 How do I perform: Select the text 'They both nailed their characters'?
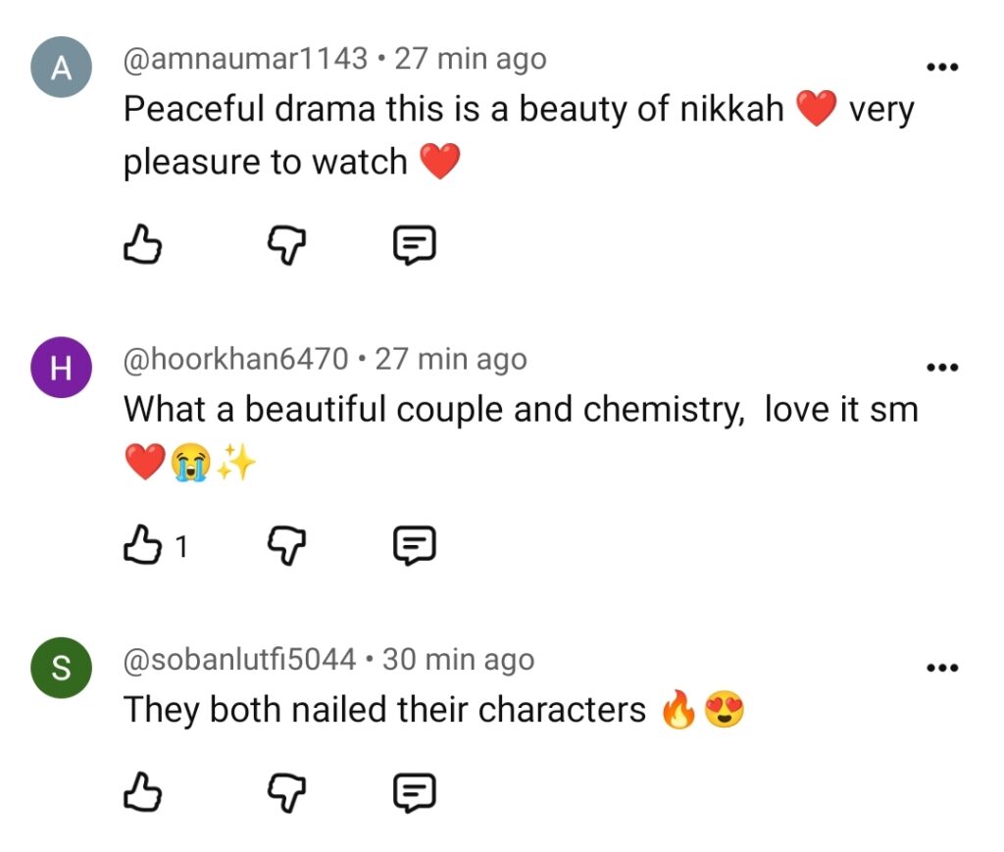point(384,710)
